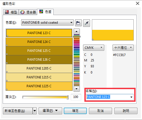Open the CMYK color model dropdown
This screenshot has width=142, height=120.
(94, 48)
